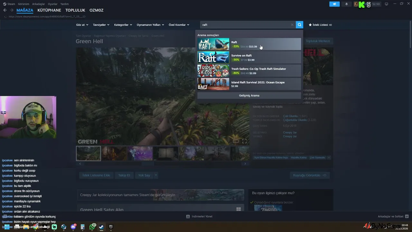This screenshot has width=412, height=232.
Task: Open the Yok Say dropdown arrow
Action: [x=156, y=175]
